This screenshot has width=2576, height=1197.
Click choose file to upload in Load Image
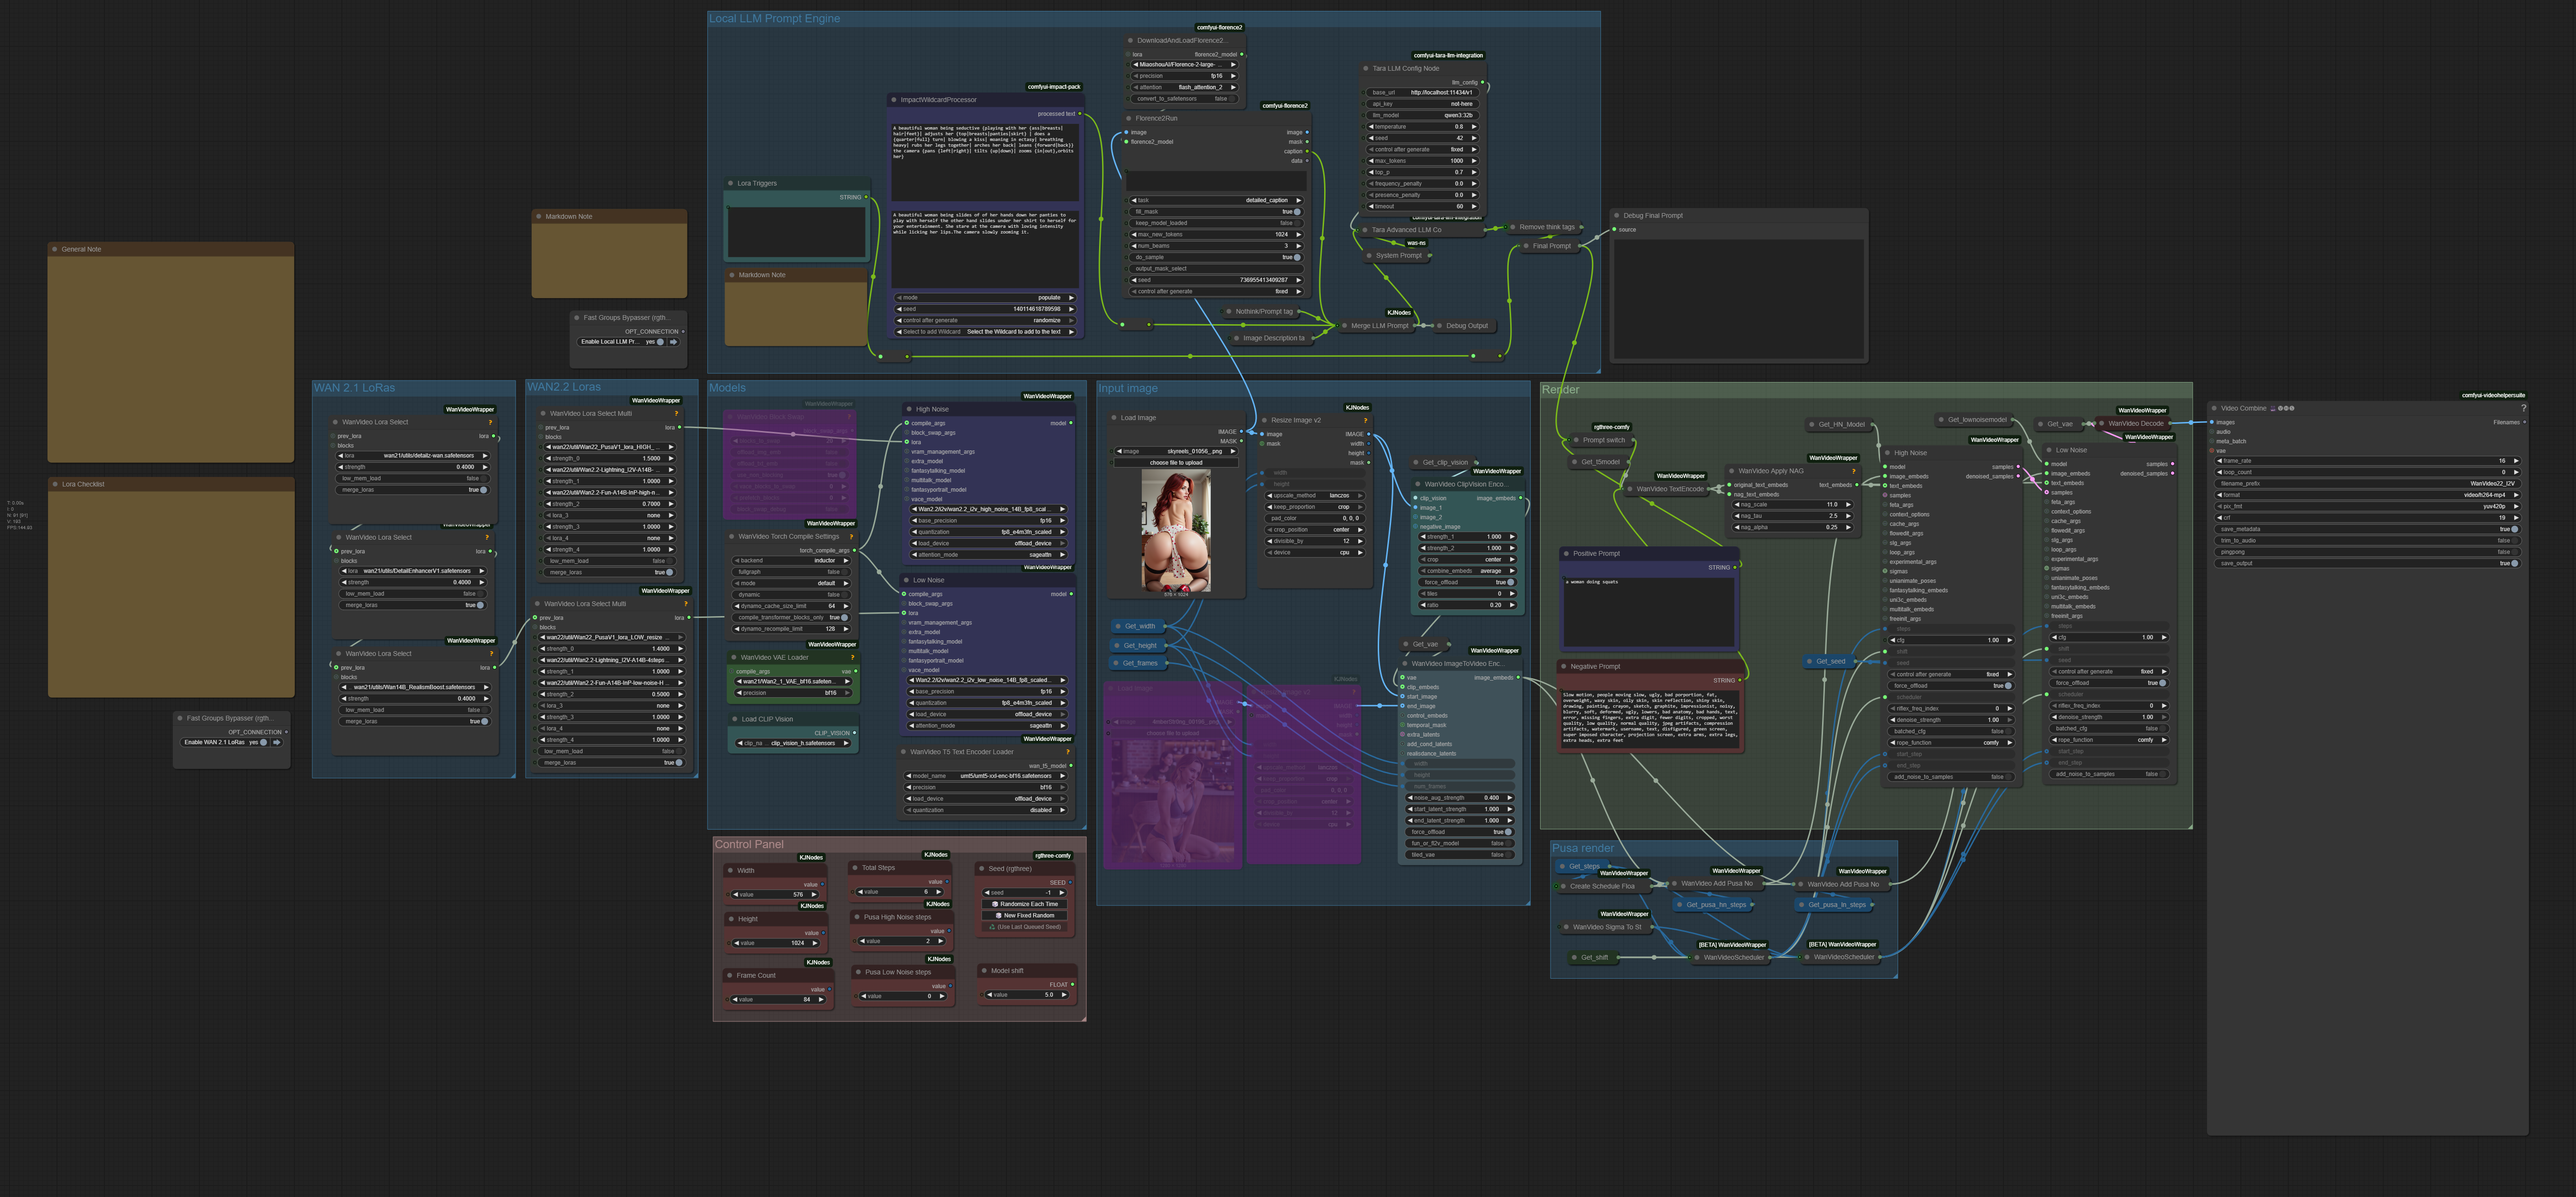[1175, 463]
